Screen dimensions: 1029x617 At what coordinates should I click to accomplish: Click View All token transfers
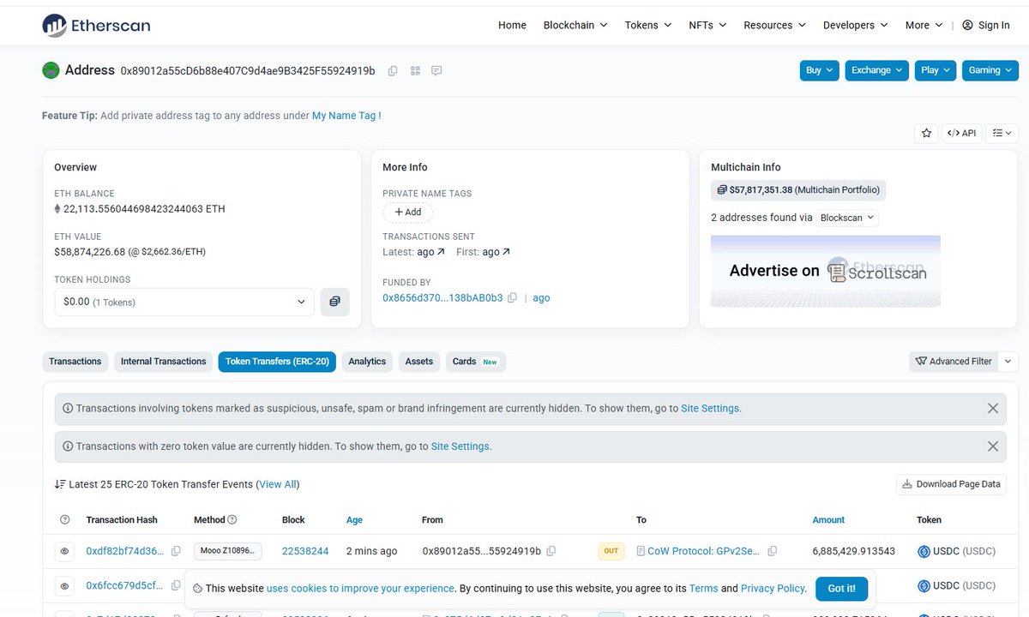coord(279,484)
